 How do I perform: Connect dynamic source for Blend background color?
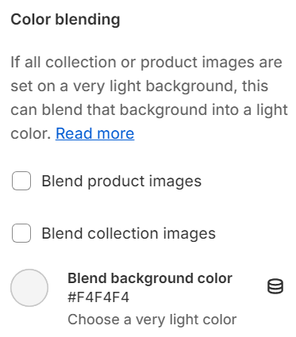(x=275, y=286)
